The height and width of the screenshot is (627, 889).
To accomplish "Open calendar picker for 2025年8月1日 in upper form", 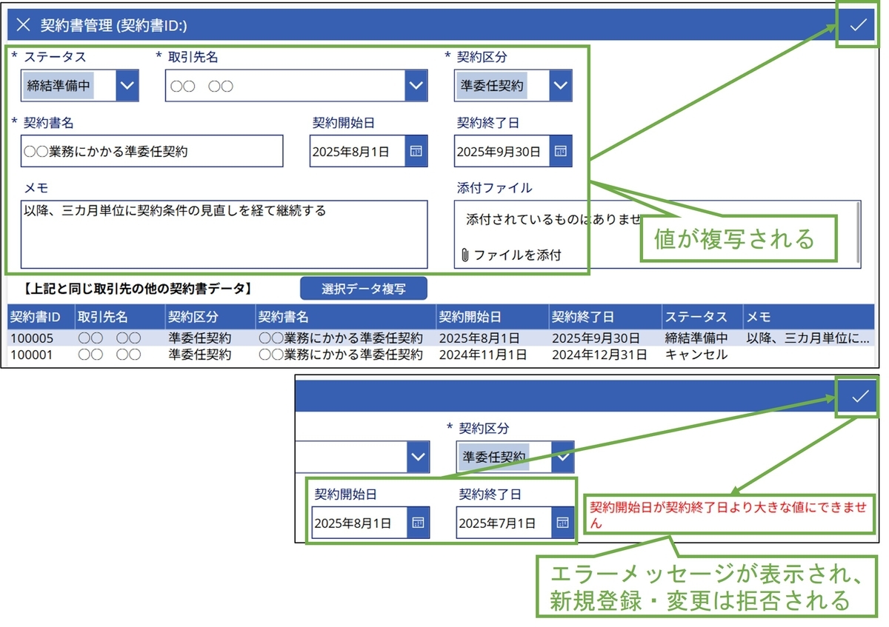I will pos(416,151).
